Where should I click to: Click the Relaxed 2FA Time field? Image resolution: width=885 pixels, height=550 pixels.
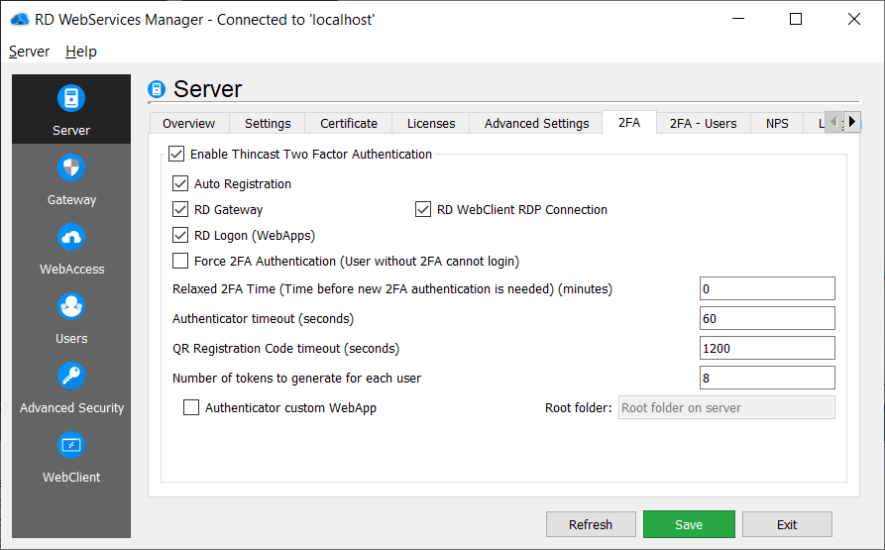(x=767, y=288)
